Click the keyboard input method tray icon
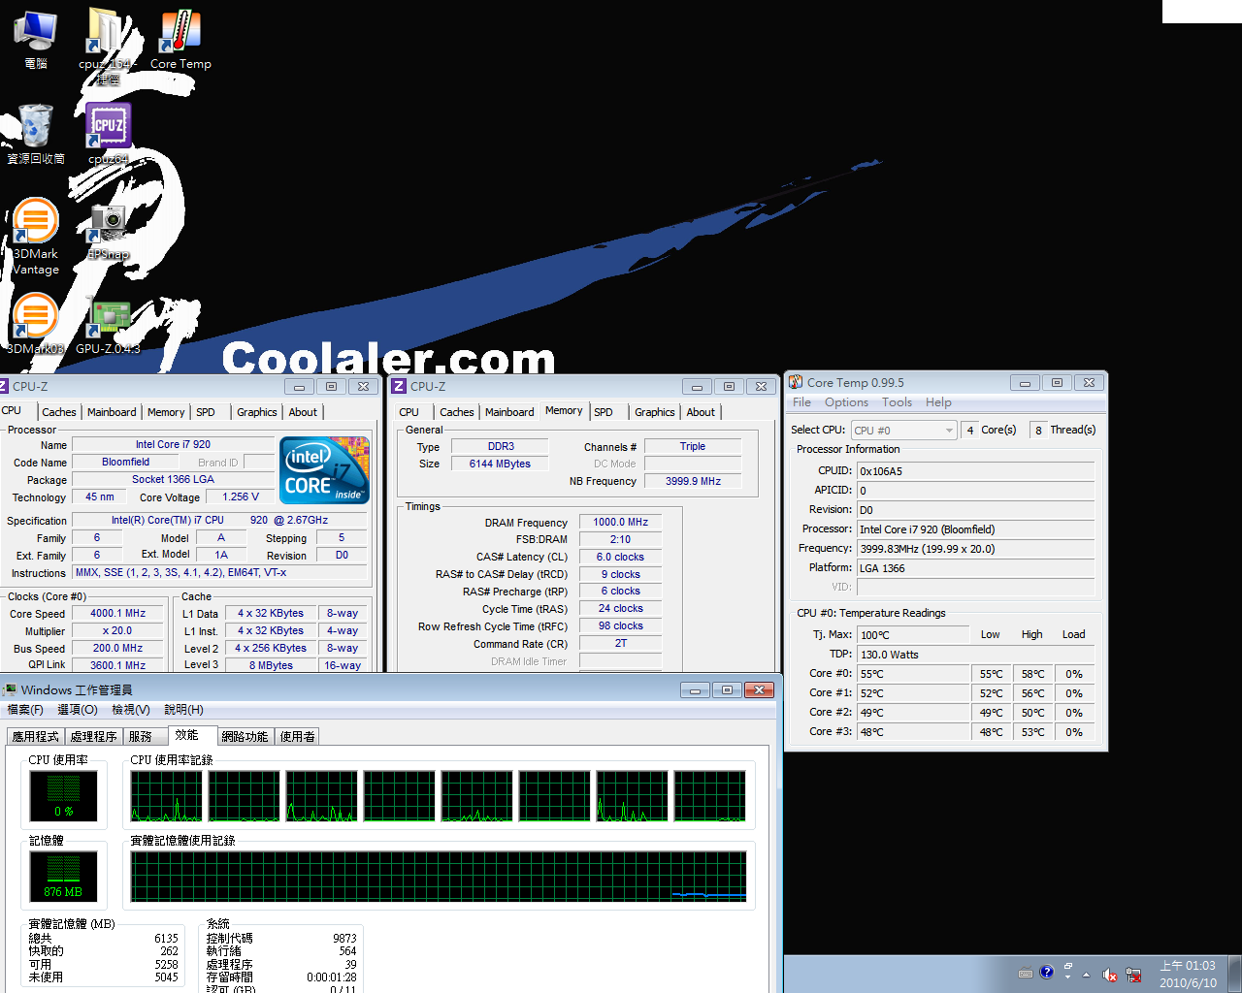This screenshot has width=1242, height=993. click(1025, 973)
